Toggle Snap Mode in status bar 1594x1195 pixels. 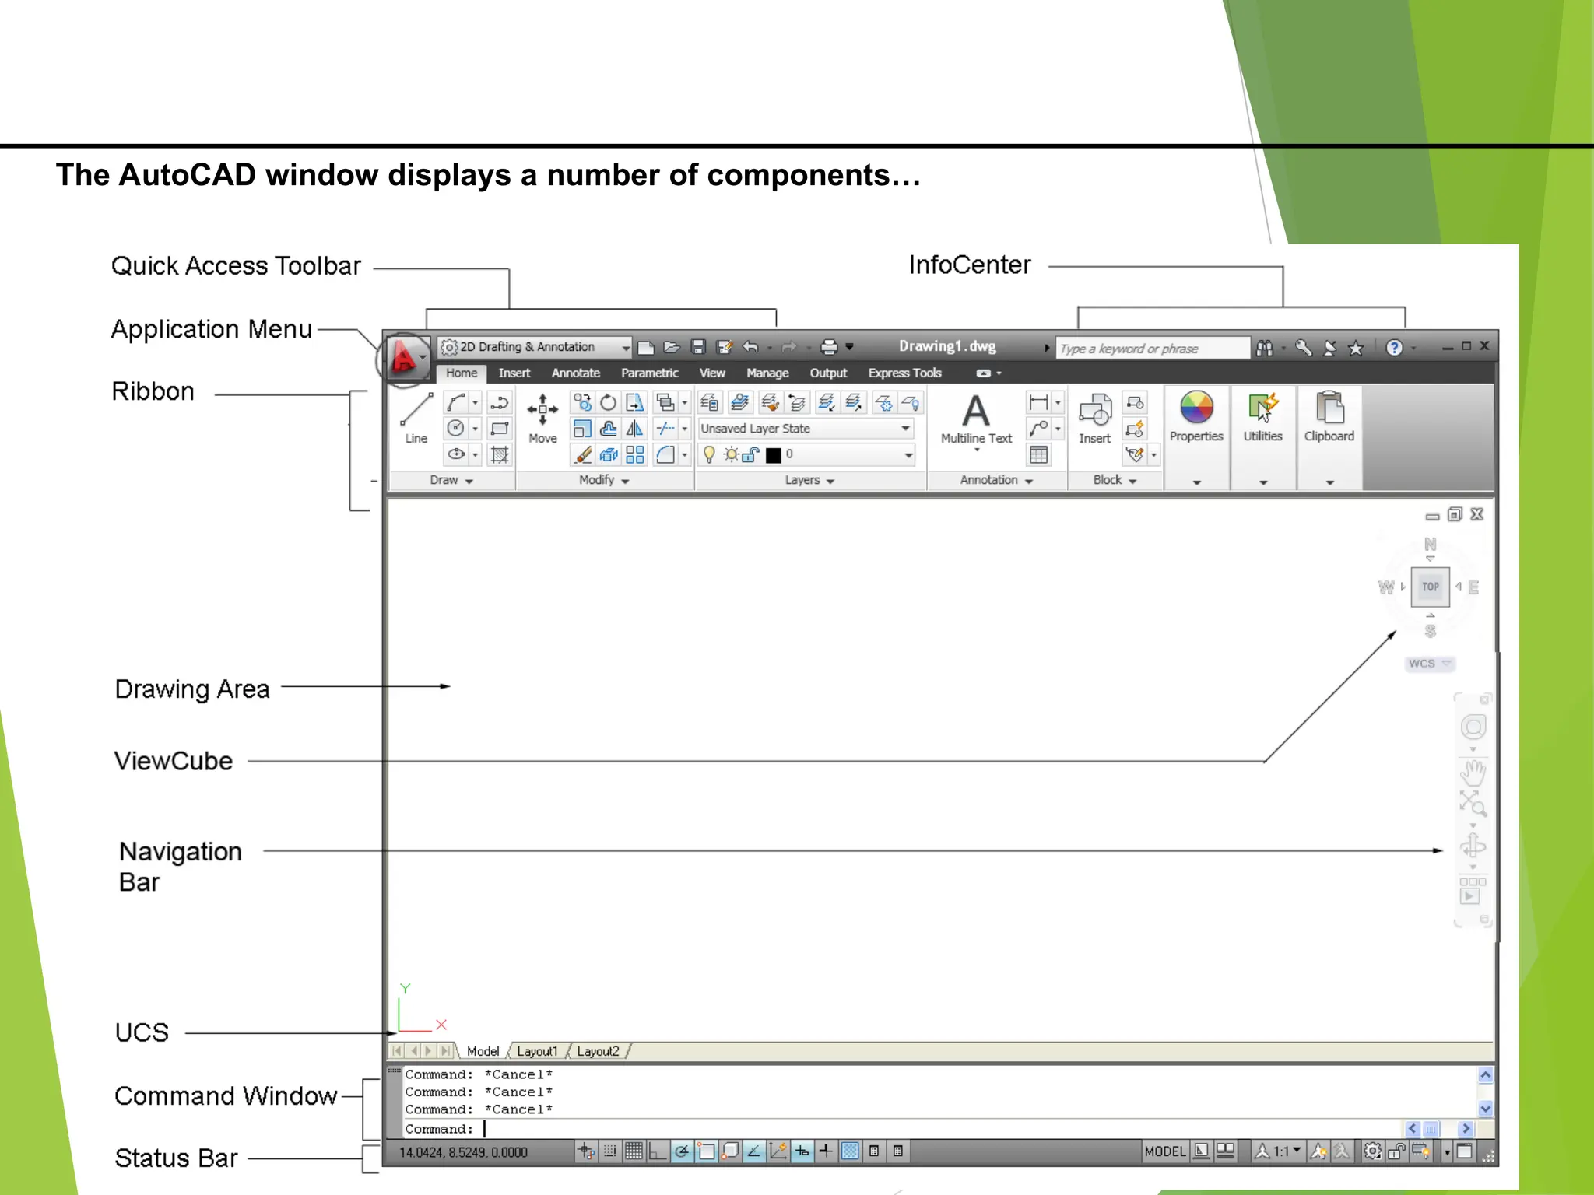tap(610, 1151)
